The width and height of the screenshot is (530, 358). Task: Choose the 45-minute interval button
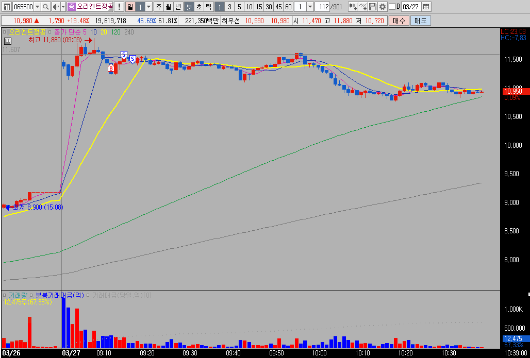pyautogui.click(x=278, y=6)
